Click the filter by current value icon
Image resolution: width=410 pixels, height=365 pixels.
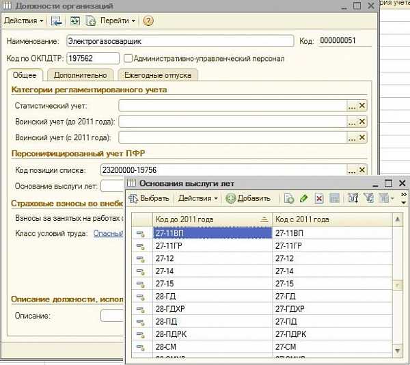click(369, 198)
